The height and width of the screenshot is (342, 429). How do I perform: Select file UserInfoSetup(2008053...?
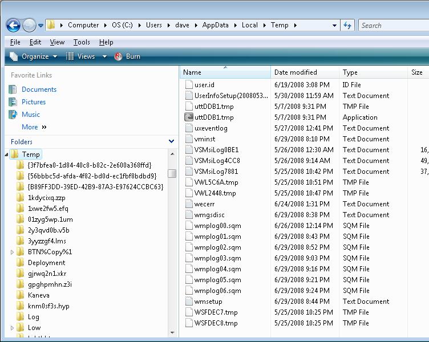click(231, 96)
